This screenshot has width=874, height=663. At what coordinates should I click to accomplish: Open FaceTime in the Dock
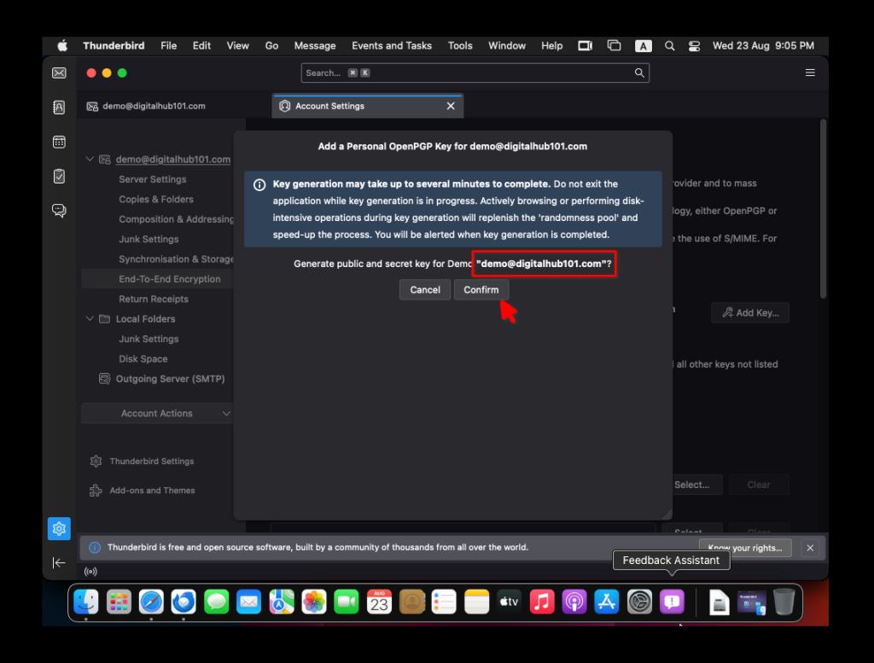pos(347,602)
